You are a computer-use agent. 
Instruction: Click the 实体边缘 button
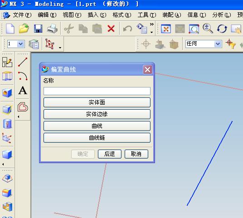click(97, 114)
